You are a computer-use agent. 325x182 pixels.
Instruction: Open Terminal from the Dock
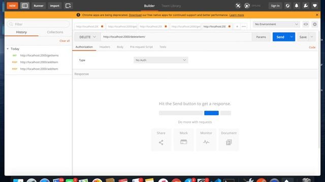click(229, 180)
